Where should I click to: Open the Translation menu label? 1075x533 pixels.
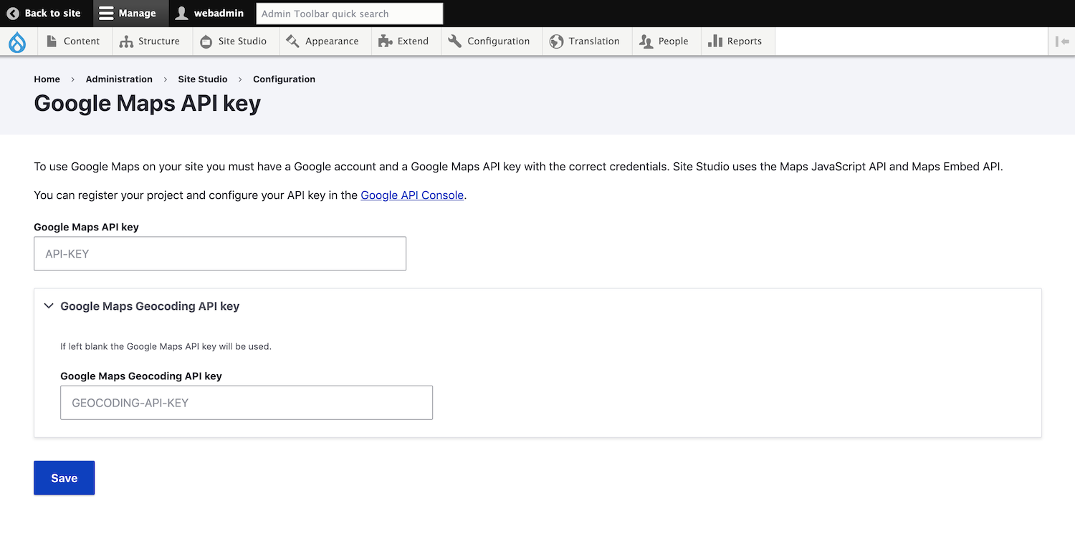593,41
